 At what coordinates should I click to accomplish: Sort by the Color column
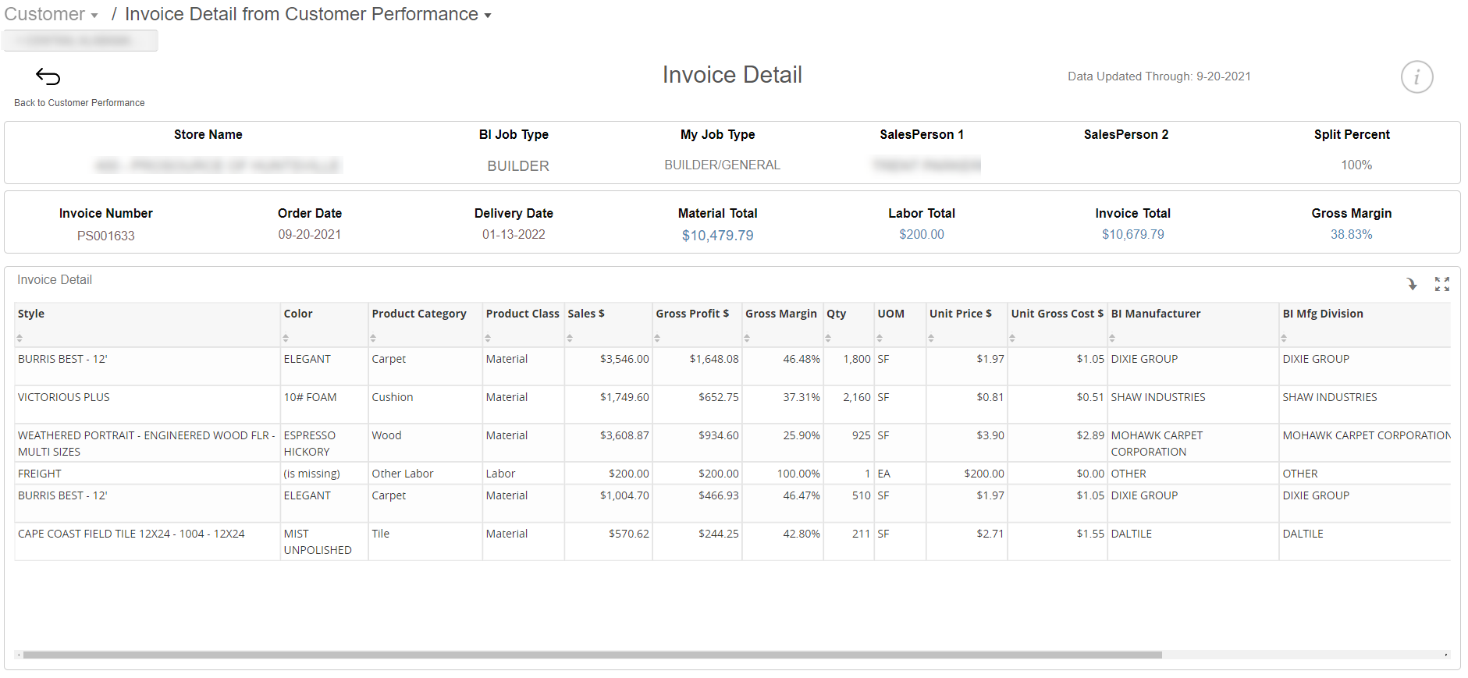tap(286, 338)
